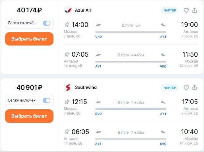Toggle baggage included for 40 901 ₽ ticket
204x152 pixels.
46,100
